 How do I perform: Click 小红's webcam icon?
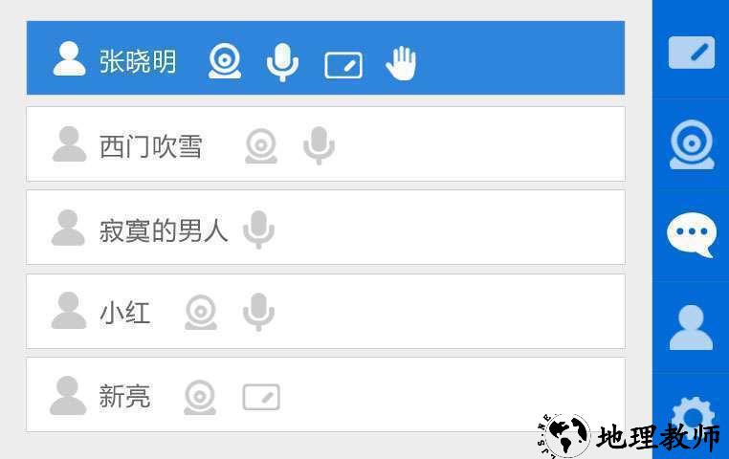tap(201, 312)
